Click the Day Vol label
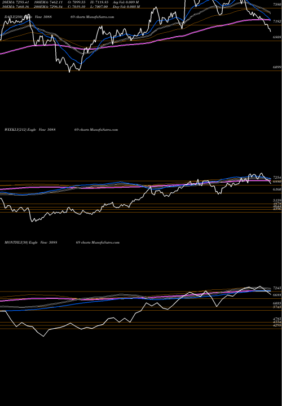 click(126, 6)
